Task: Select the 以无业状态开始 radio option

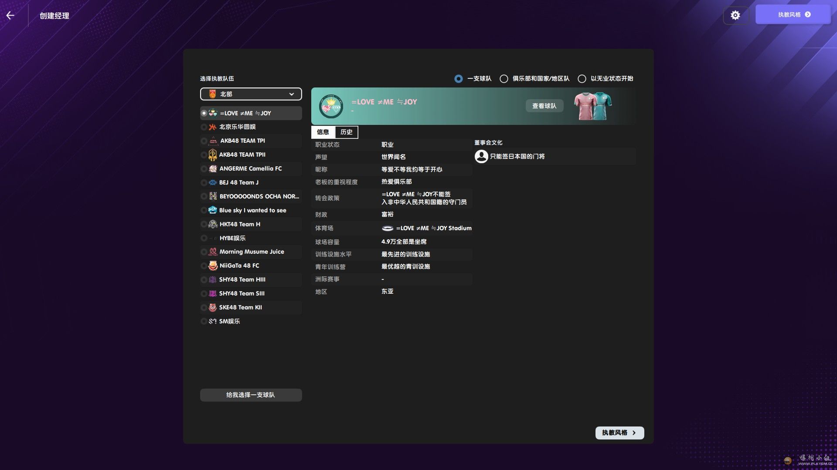Action: (582, 79)
